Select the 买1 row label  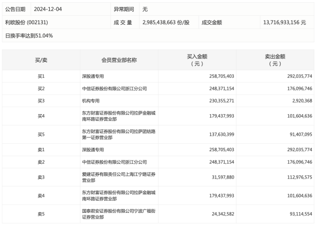(x=41, y=76)
